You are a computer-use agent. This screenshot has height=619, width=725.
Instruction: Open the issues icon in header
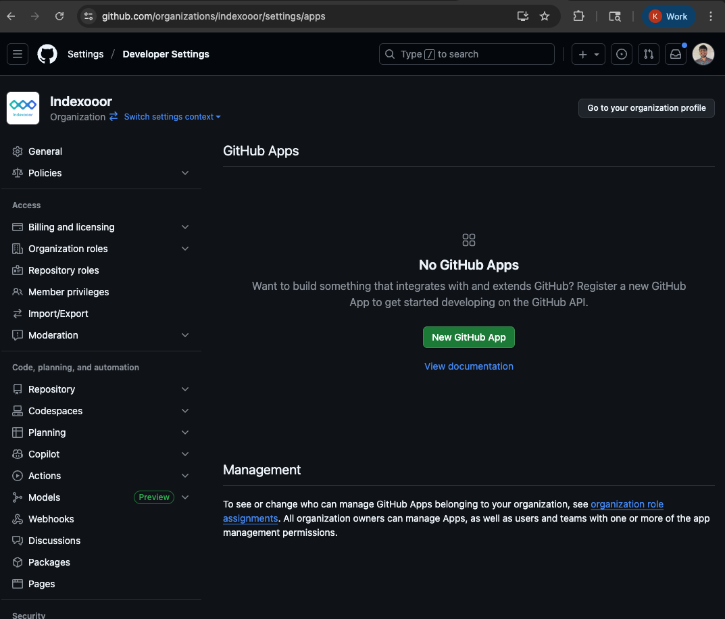(x=622, y=54)
